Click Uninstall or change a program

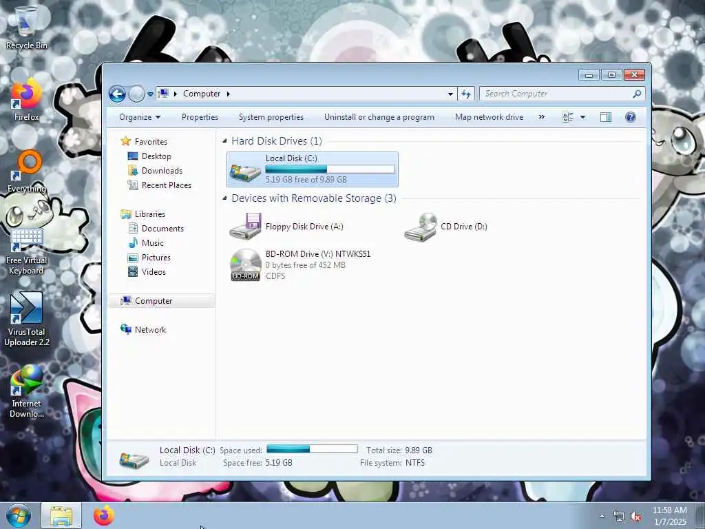tap(379, 117)
